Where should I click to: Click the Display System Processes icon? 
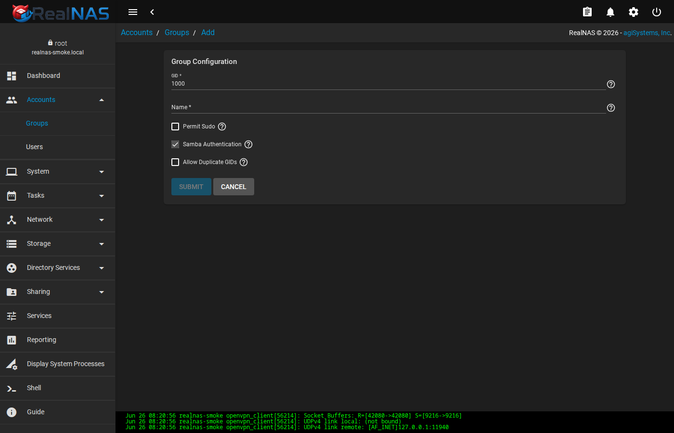click(12, 364)
